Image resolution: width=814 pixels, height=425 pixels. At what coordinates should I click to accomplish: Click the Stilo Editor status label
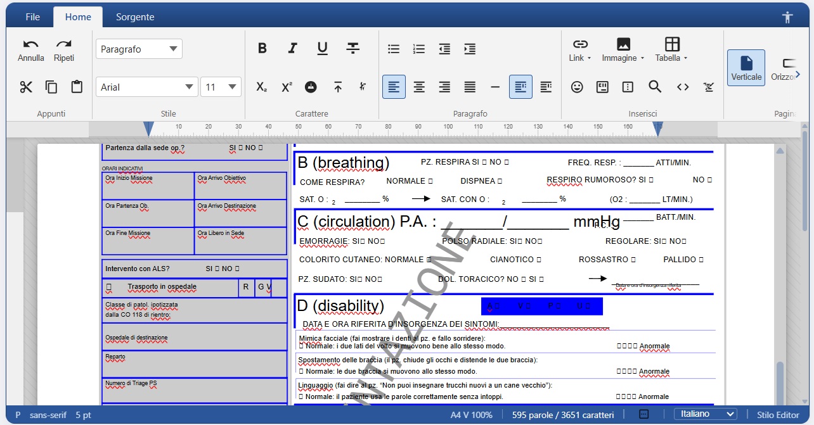coord(778,415)
